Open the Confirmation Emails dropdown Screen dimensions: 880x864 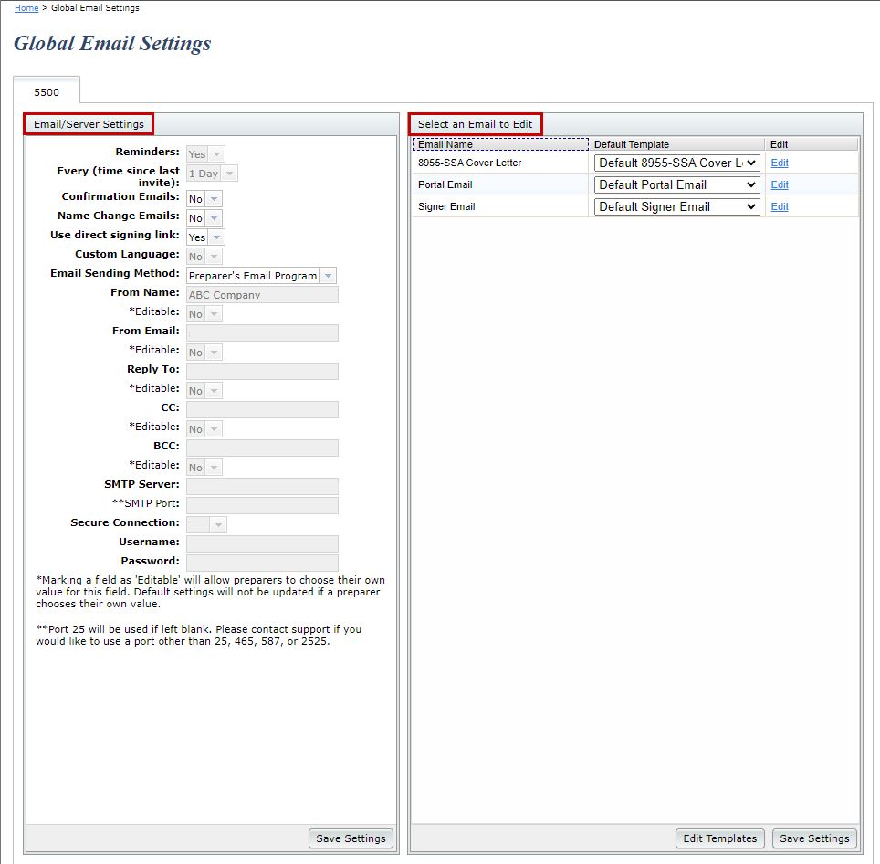coord(204,199)
